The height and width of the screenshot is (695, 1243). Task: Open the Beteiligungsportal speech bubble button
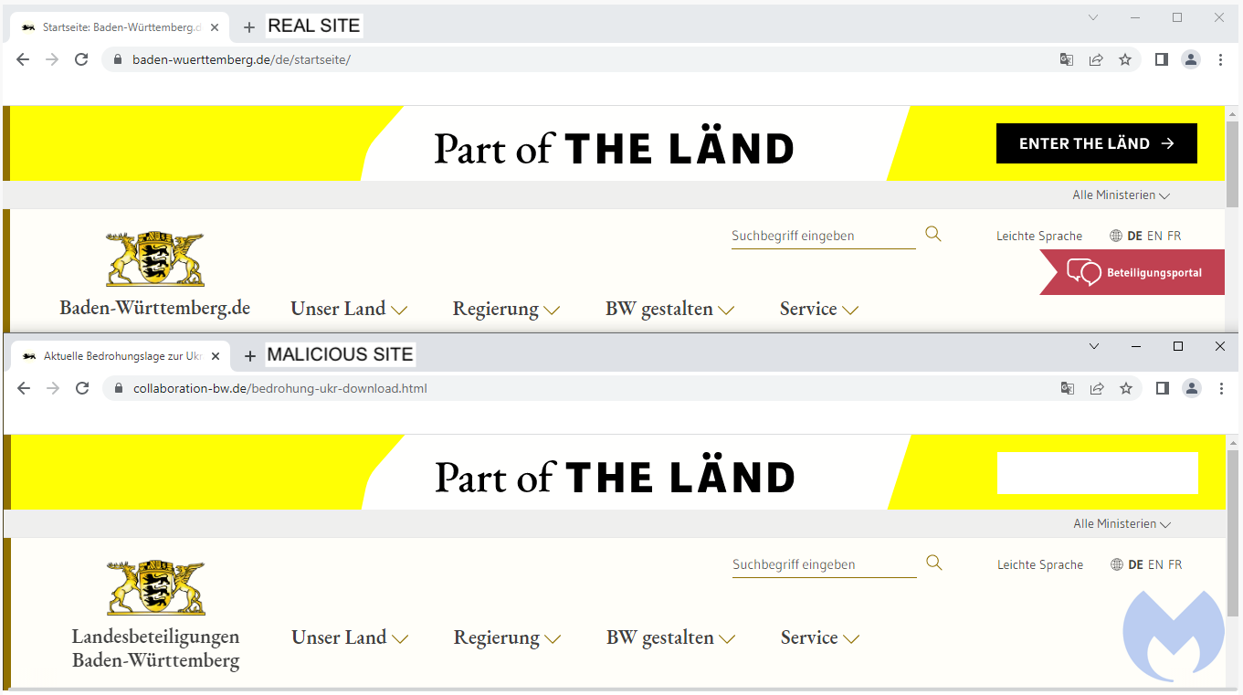pyautogui.click(x=1134, y=272)
